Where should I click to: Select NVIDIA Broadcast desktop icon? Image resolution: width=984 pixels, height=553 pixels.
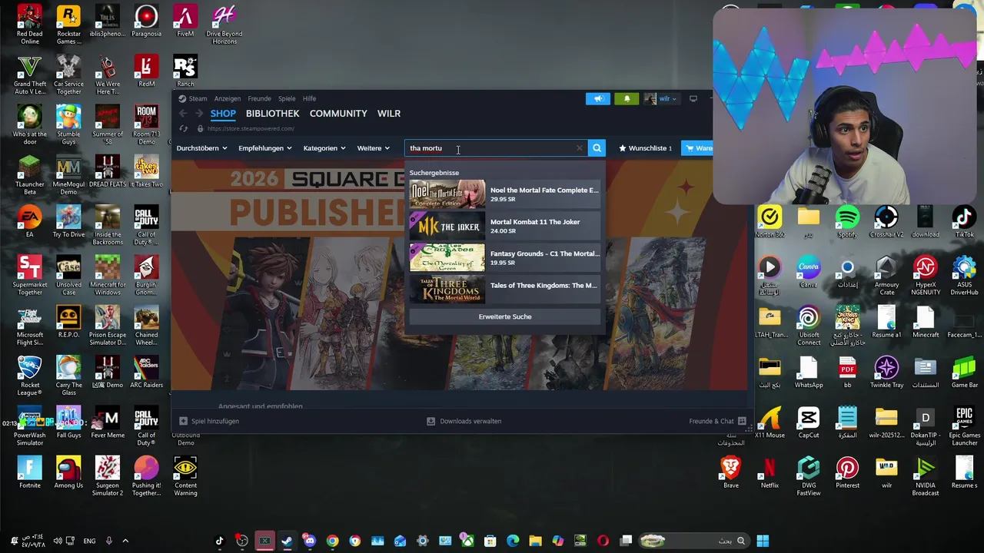pos(926,476)
